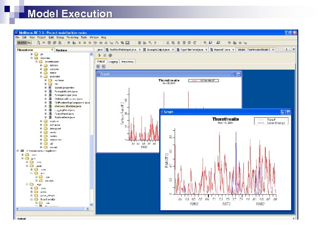The width and height of the screenshot is (322, 241).
Task: Start model execution with the green play button
Action: point(100,55)
